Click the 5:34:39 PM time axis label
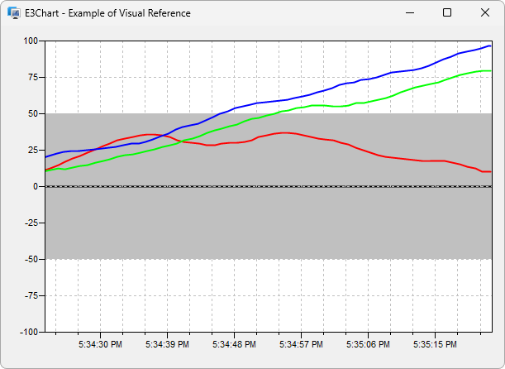505x369 pixels. [x=167, y=344]
